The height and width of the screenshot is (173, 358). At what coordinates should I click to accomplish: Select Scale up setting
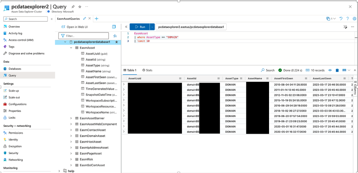[14, 90]
